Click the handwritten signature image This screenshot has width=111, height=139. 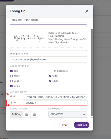pyautogui.click(x=29, y=38)
